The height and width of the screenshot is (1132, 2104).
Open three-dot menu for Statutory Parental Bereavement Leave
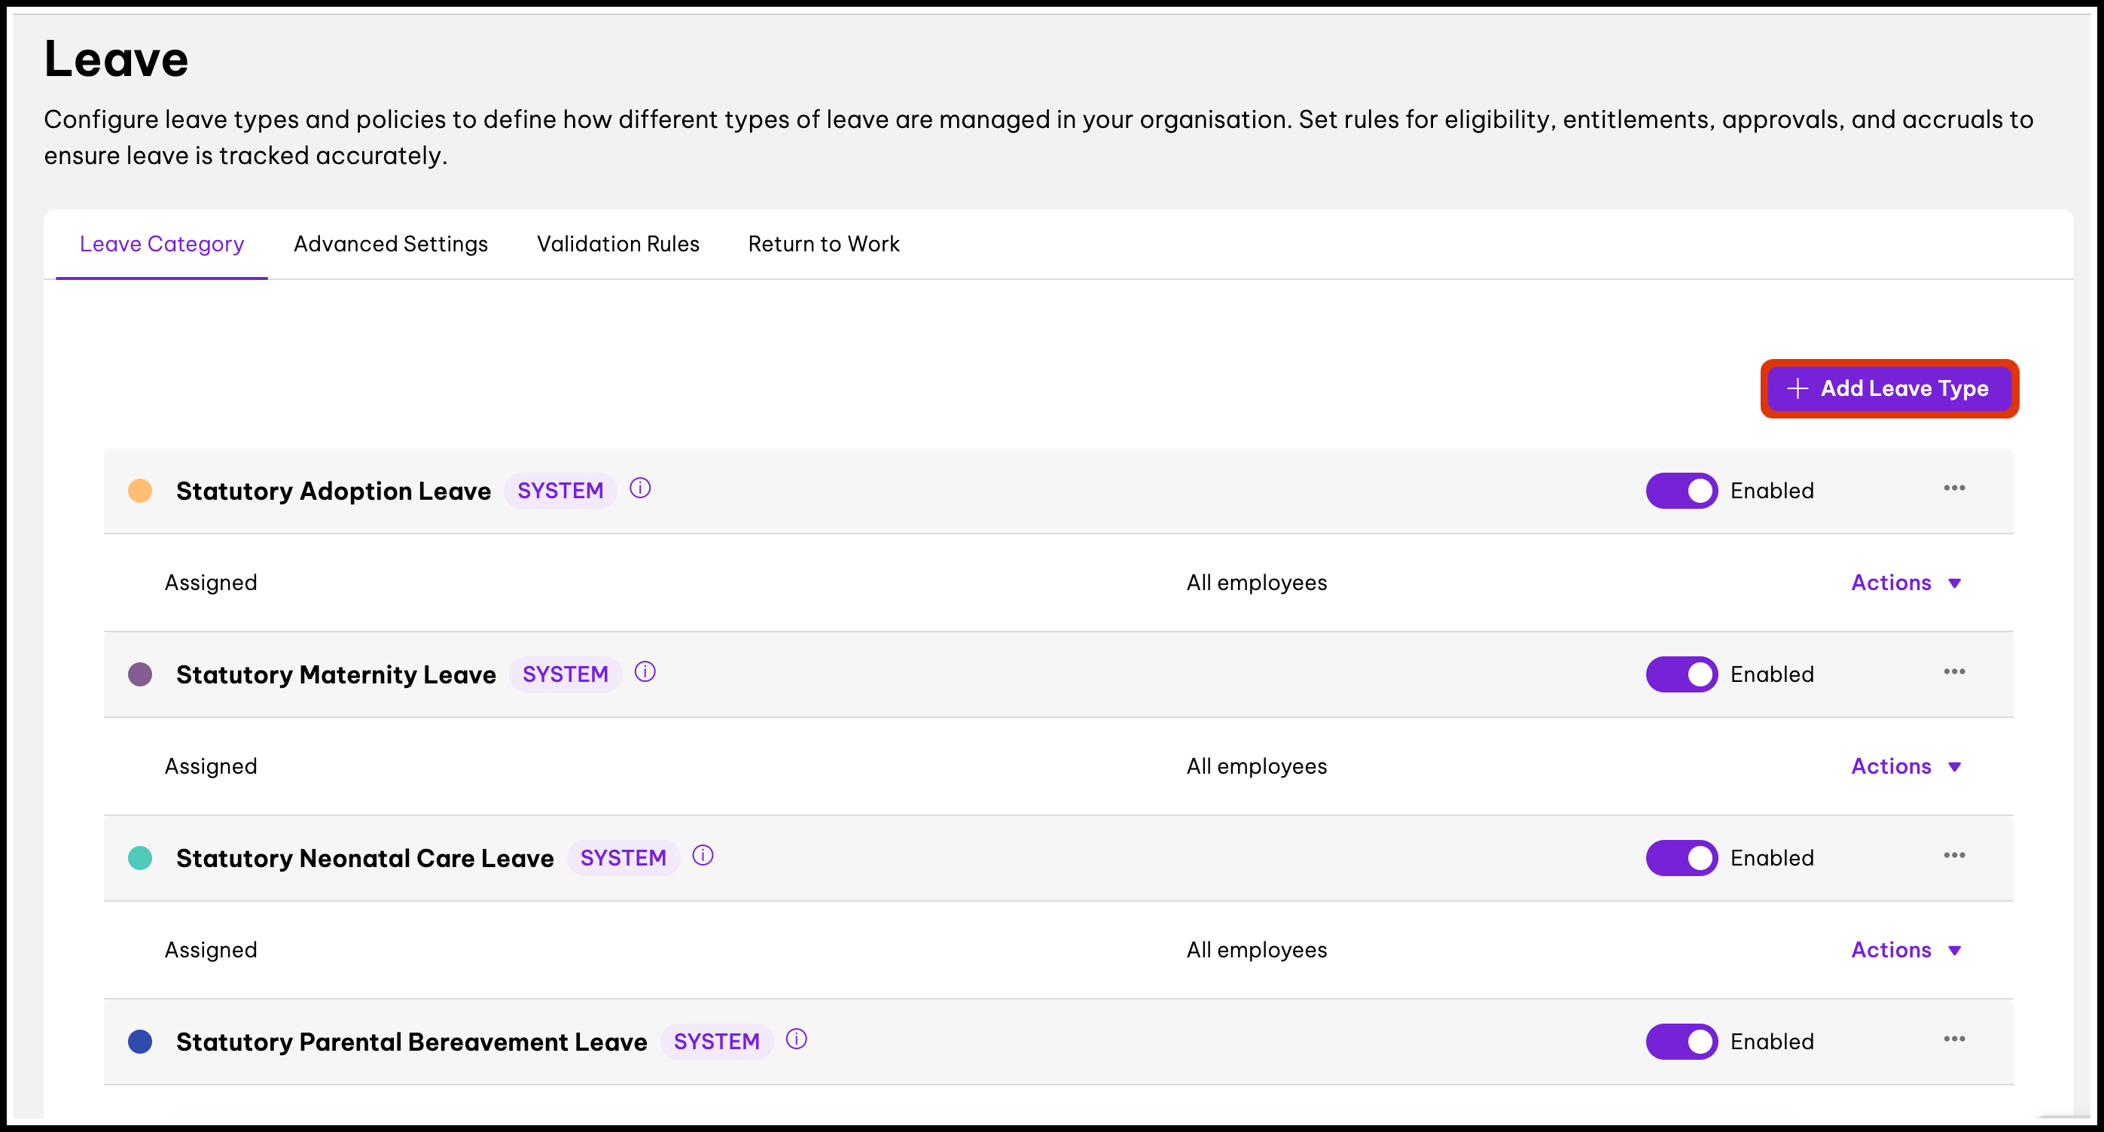coord(1955,1039)
